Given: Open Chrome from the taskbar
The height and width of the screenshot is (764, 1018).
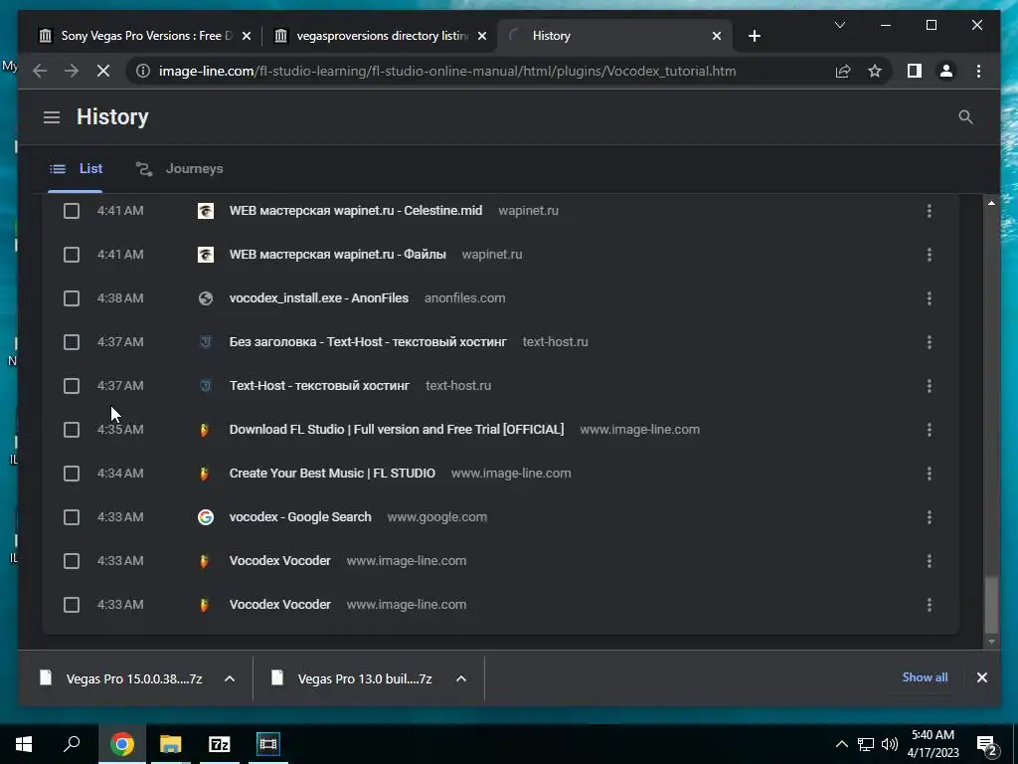Looking at the screenshot, I should (x=121, y=744).
